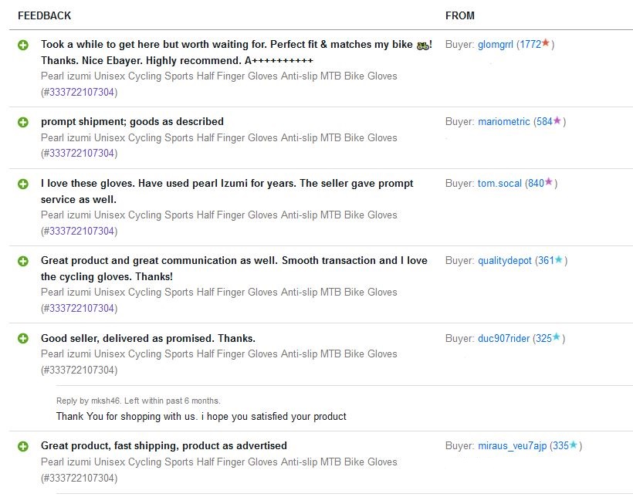The image size is (633, 504).
Task: Click the green plus icon for 'Great product, fast shipping'
Action: pos(23,446)
